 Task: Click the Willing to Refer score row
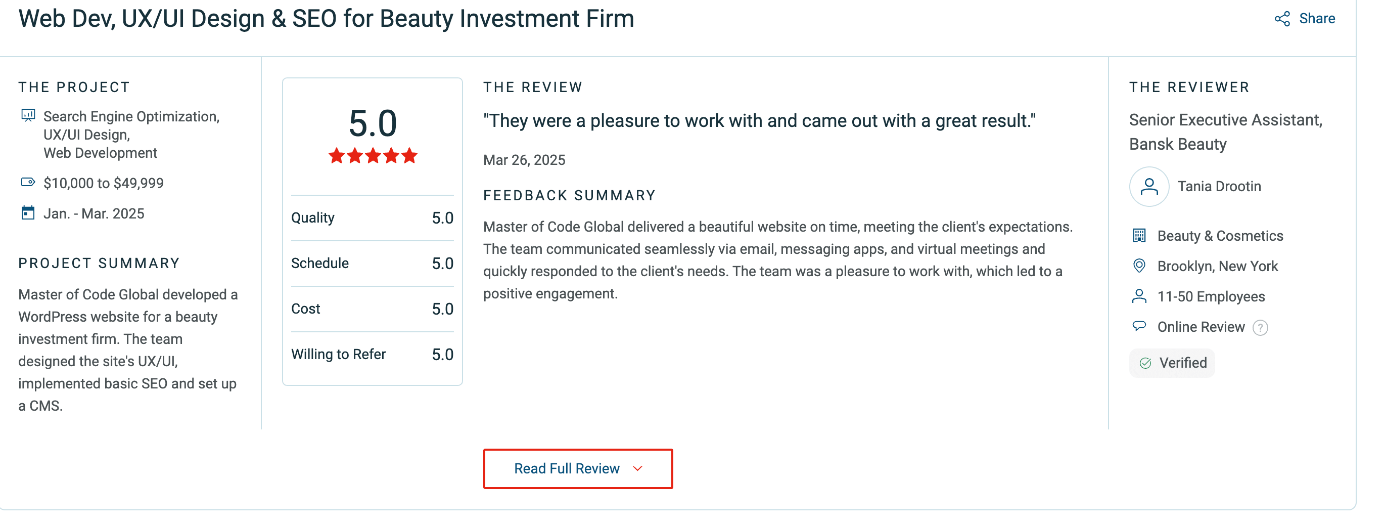click(372, 355)
